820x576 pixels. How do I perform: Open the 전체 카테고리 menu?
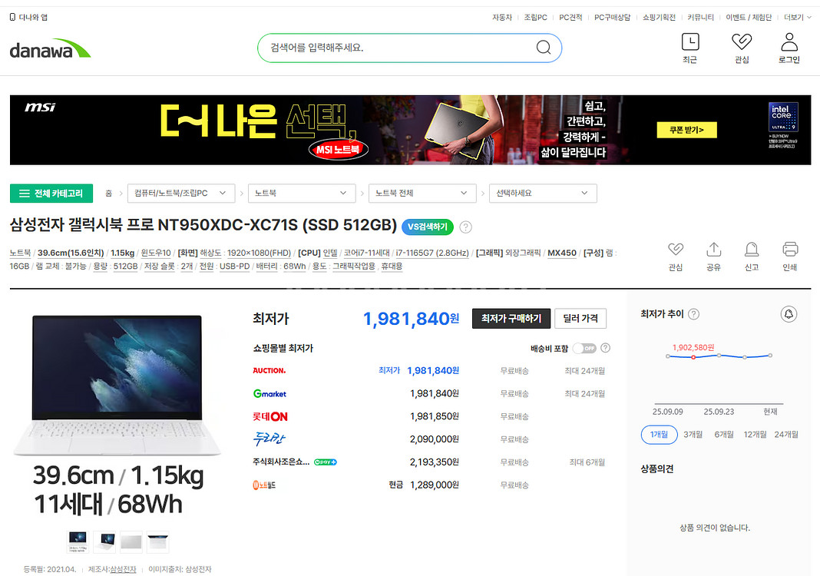click(51, 193)
